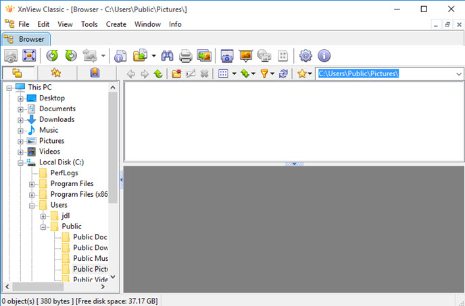Viewport: 465px width, 306px height.
Task: Click the Sort green arrows icon
Action: [245, 73]
